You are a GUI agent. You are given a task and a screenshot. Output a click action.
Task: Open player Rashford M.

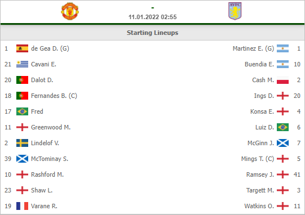[47, 174]
